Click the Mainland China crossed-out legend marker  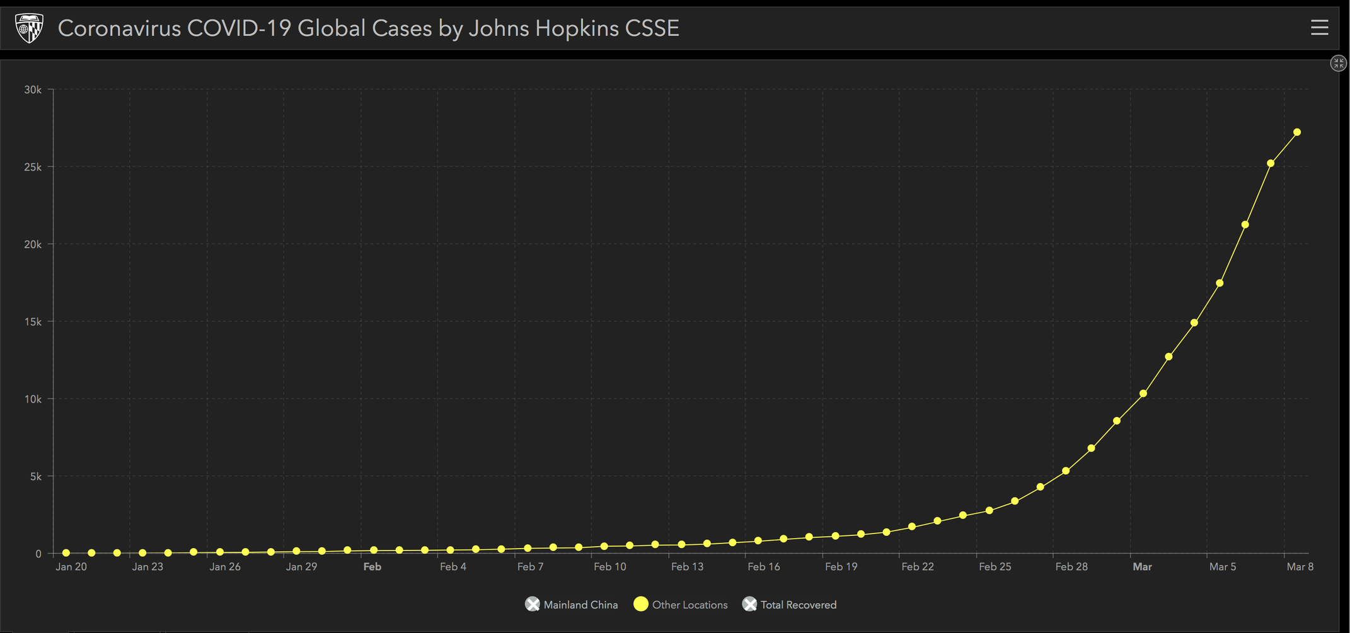[x=533, y=605]
